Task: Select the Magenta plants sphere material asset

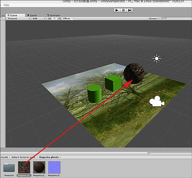Action: pos(39,167)
